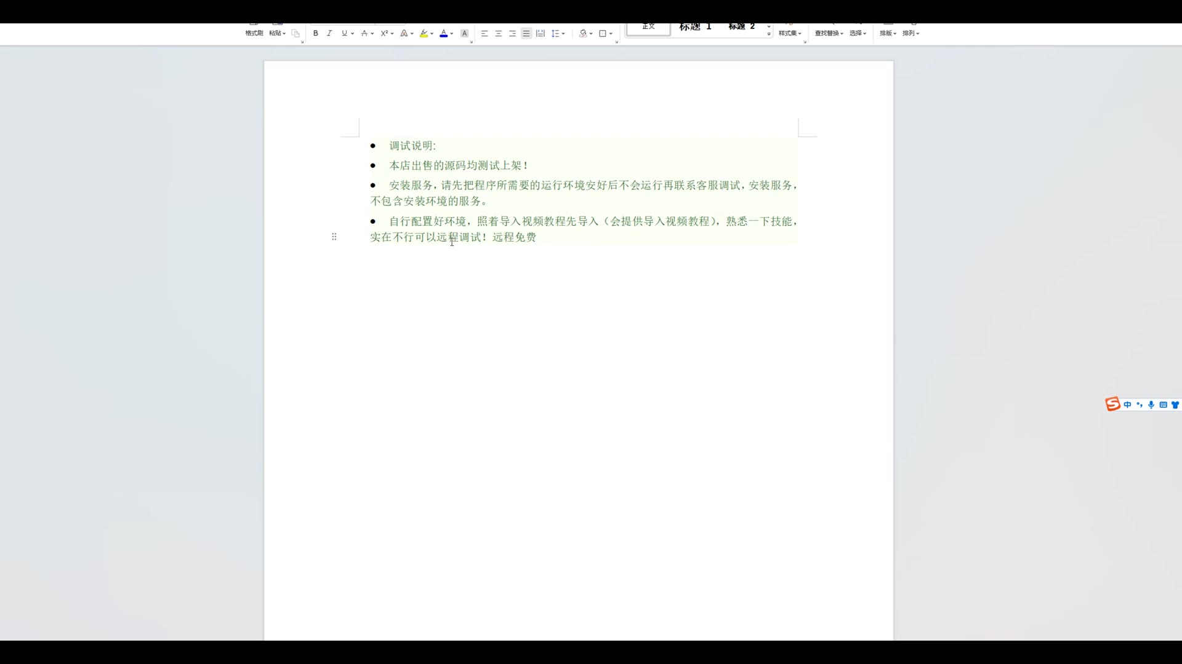The image size is (1182, 664).
Task: Align text to the left
Action: tap(484, 33)
